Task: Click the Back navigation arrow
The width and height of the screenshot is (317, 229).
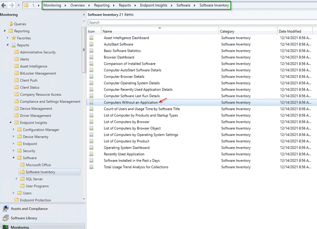Action: (4, 5)
